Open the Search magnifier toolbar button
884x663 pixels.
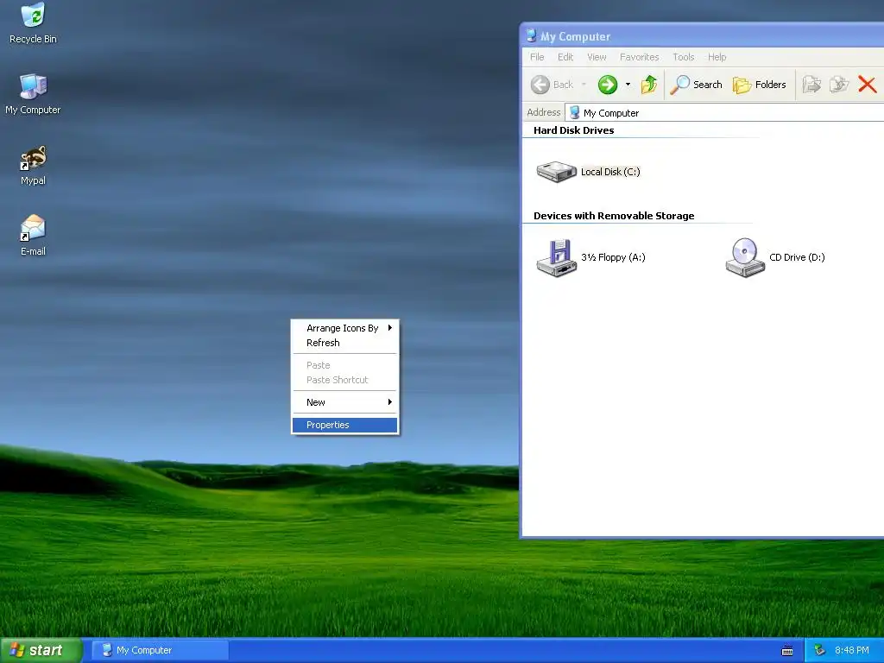coord(697,85)
